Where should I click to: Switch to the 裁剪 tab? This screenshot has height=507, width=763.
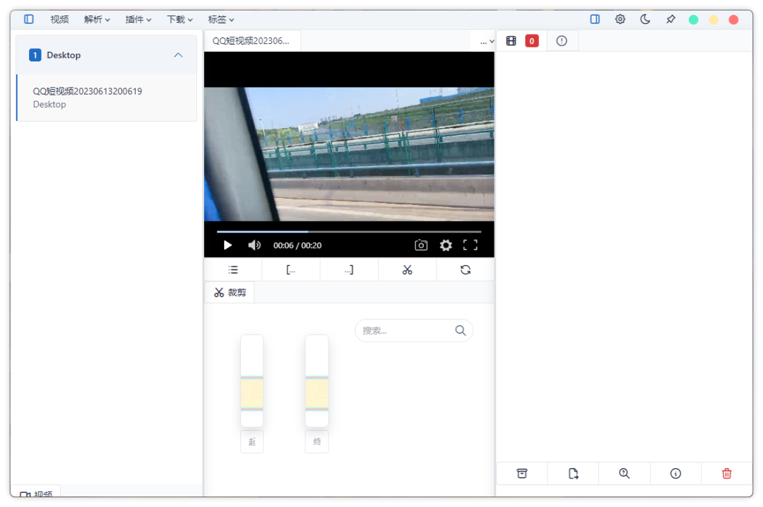(230, 292)
